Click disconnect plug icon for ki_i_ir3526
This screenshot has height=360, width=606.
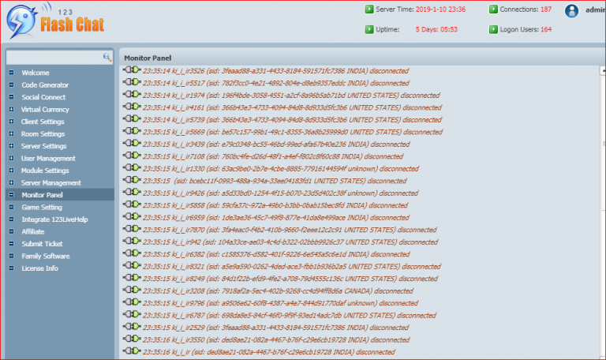pyautogui.click(x=132, y=70)
